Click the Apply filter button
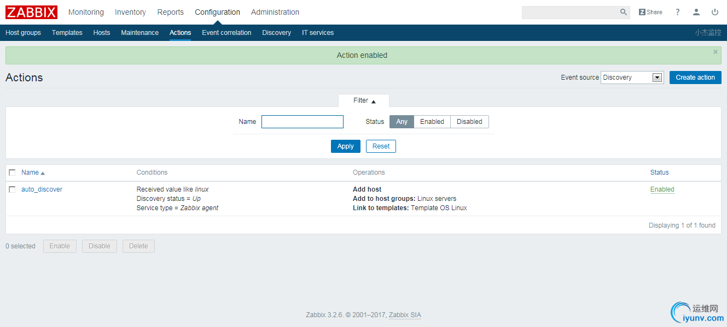This screenshot has height=327, width=727. pos(346,146)
